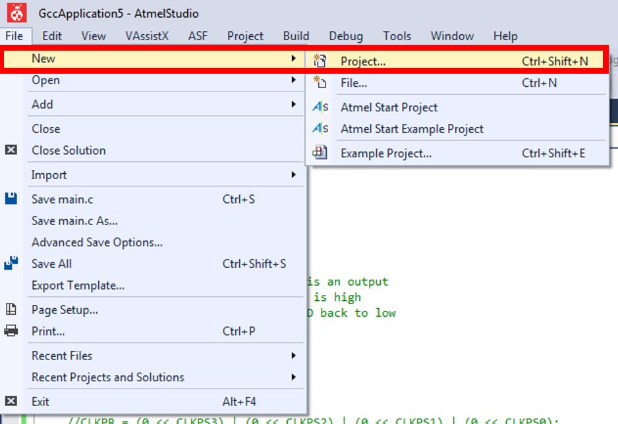Choose Example Project... submenu entry

pos(457,153)
